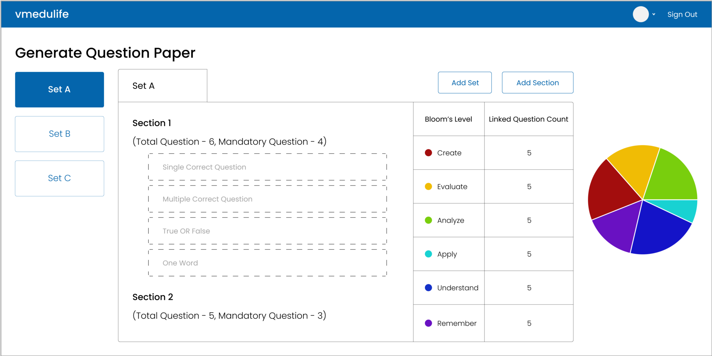Click the profile avatar icon
This screenshot has height=356, width=712.
pos(641,14)
